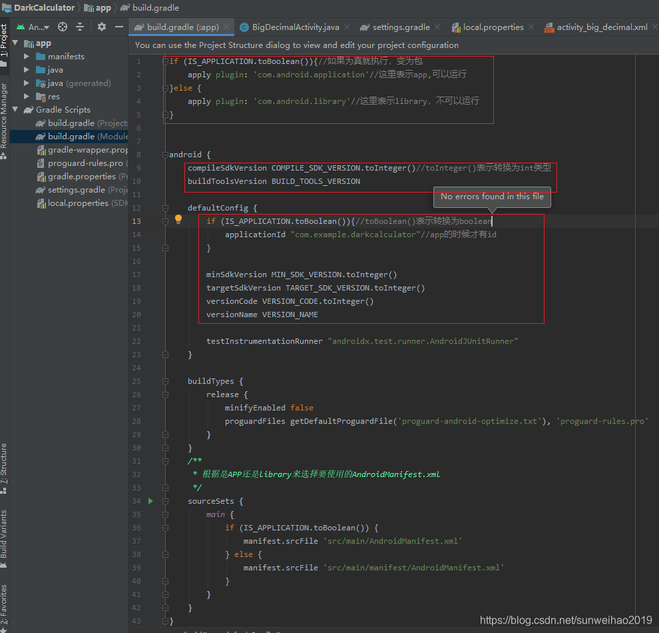Open proguard-rules.pro file
The image size is (659, 633).
pos(82,163)
